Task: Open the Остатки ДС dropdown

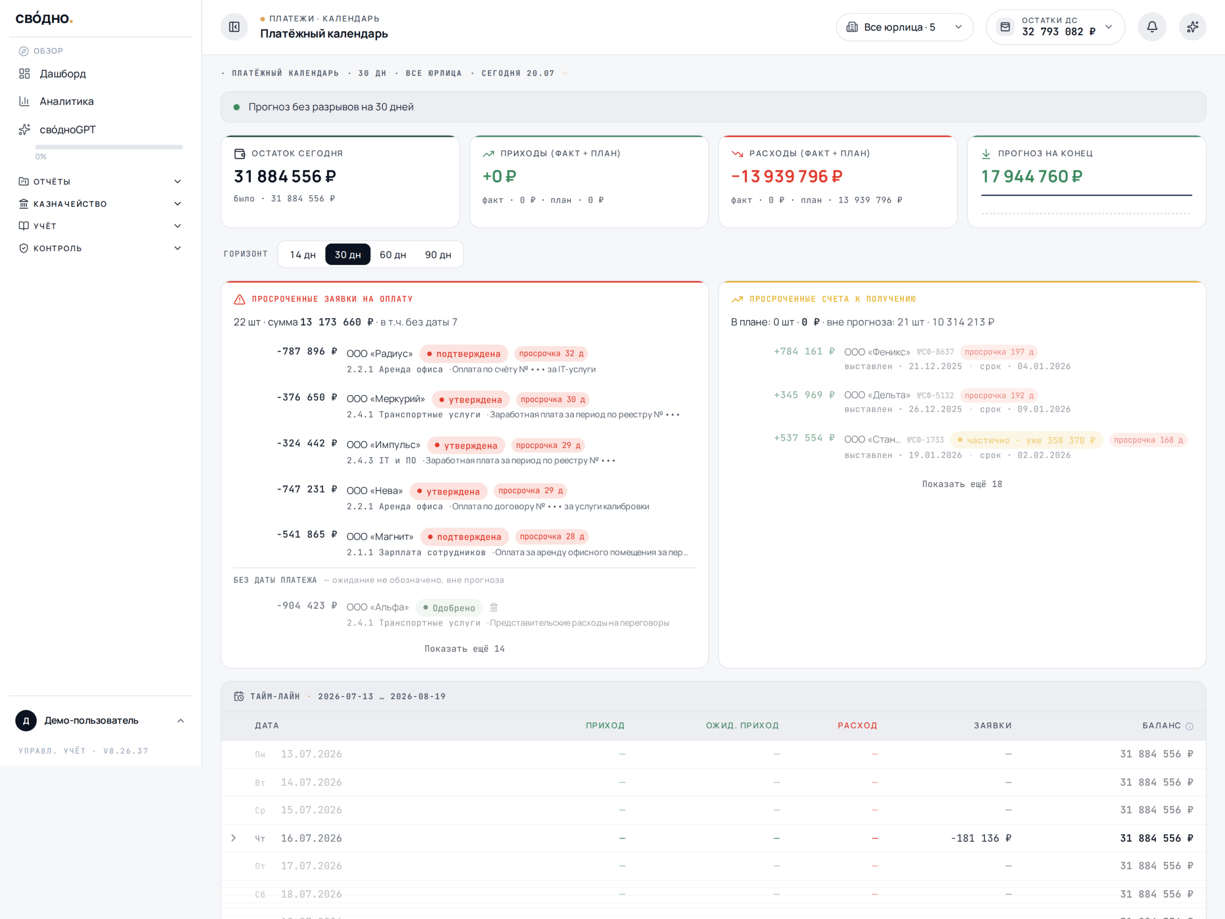Action: [x=1055, y=27]
